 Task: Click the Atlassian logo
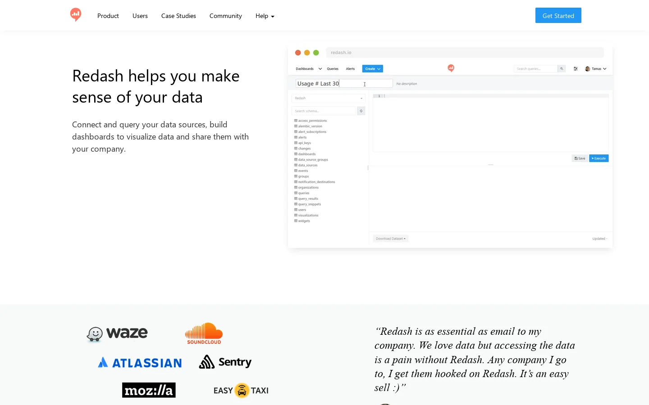coord(140,362)
